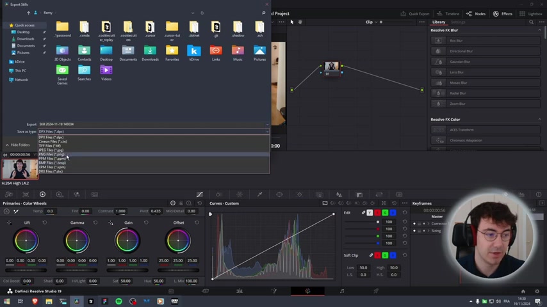Open the Curves palette icon
This screenshot has width=547, height=307.
coord(200,194)
